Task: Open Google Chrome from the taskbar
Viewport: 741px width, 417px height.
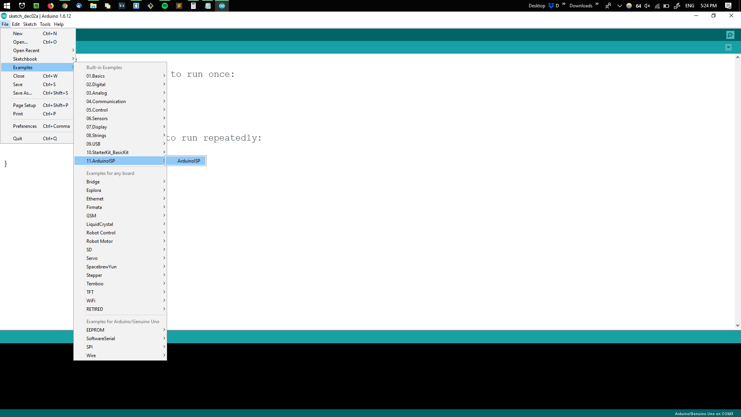Action: point(65,6)
